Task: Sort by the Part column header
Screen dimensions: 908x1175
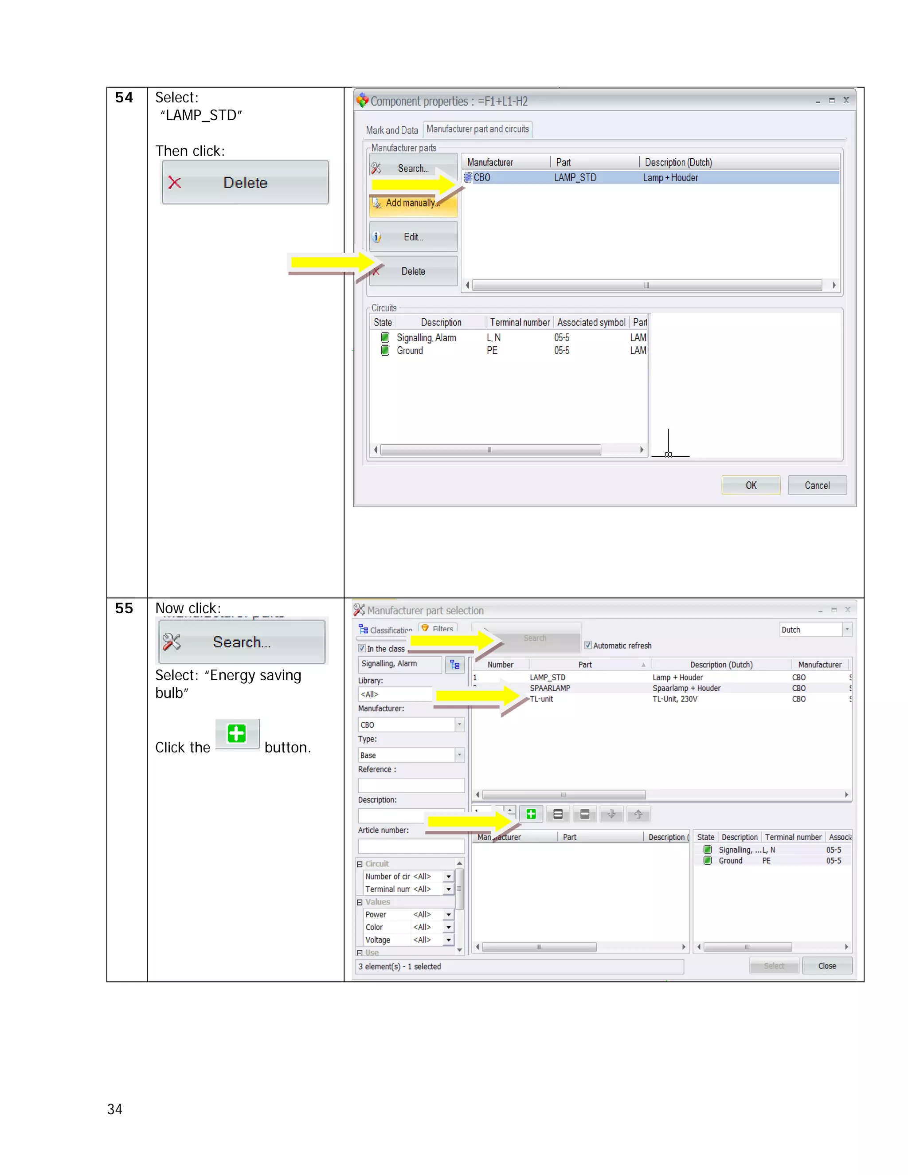Action: click(x=589, y=665)
